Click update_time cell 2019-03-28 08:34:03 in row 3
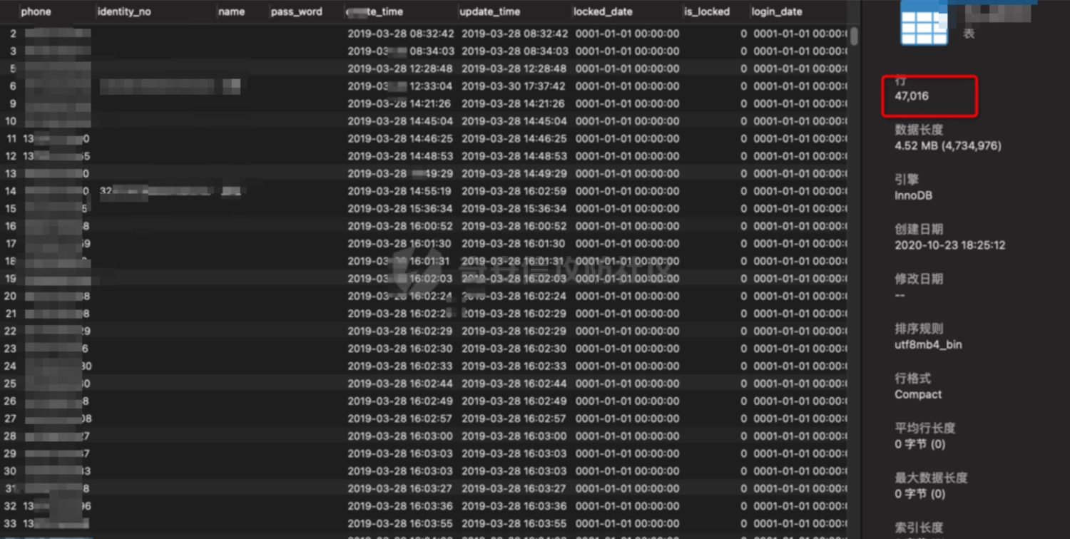This screenshot has height=539, width=1070. pos(515,51)
